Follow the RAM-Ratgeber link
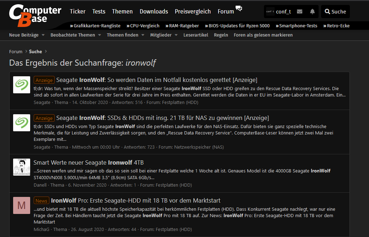Viewport: 369px width, 237px height. 182,26
